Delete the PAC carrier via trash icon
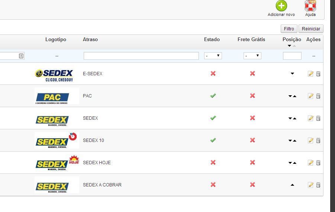 pos(318,96)
